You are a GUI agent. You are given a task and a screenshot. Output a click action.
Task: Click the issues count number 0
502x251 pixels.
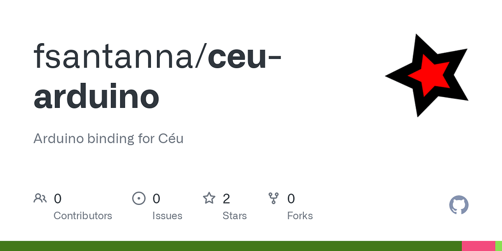click(156, 199)
